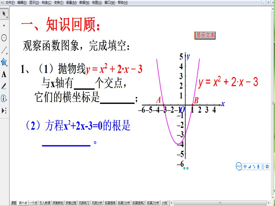275x206 pixels.
Task: Click the 显示文本 action button
Action: coord(205,35)
